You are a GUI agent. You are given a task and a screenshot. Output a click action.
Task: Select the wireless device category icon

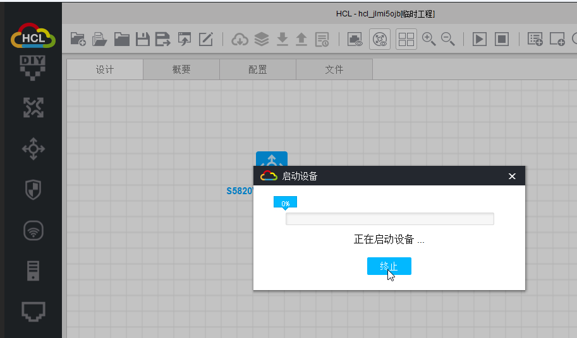33,230
